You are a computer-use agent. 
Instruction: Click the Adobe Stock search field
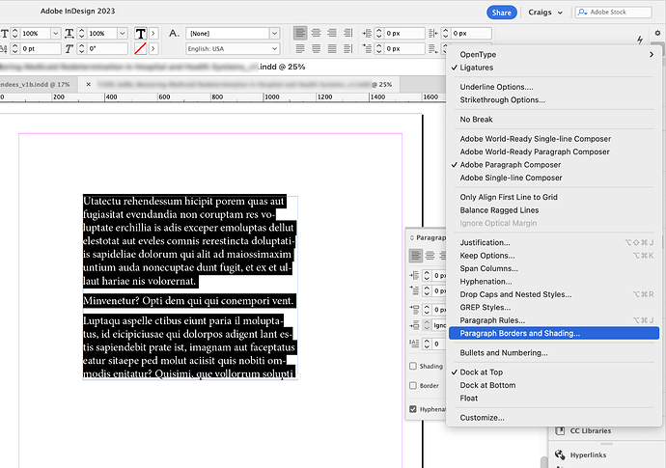[x=613, y=13]
